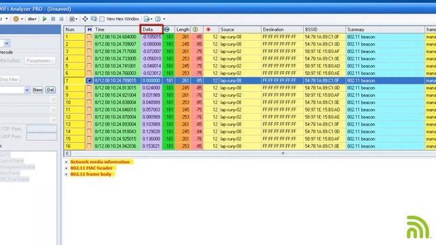Expand the 802.11 frame body node
The height and width of the screenshot is (245, 436).
point(66,174)
